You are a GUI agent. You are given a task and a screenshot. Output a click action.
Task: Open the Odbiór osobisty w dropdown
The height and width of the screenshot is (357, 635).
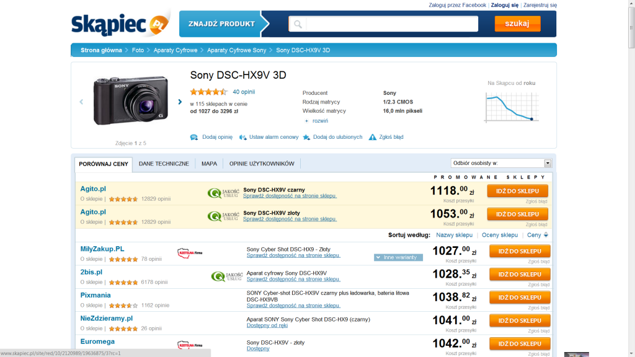(501, 163)
